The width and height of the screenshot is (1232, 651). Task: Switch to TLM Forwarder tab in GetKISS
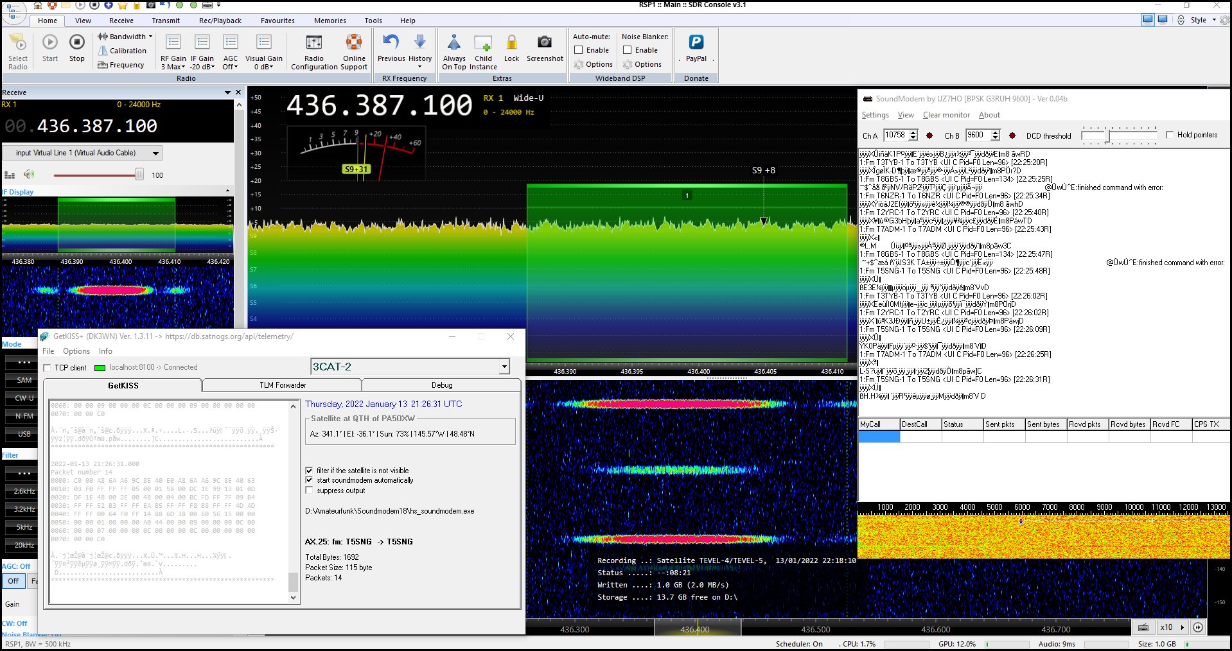pyautogui.click(x=283, y=385)
